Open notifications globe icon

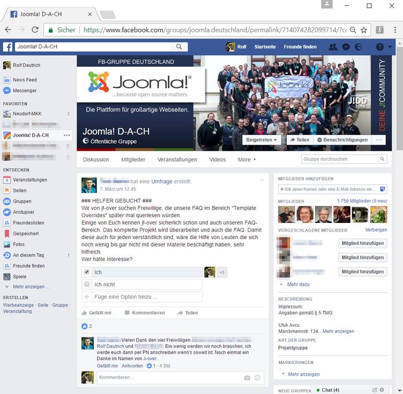[x=359, y=47]
